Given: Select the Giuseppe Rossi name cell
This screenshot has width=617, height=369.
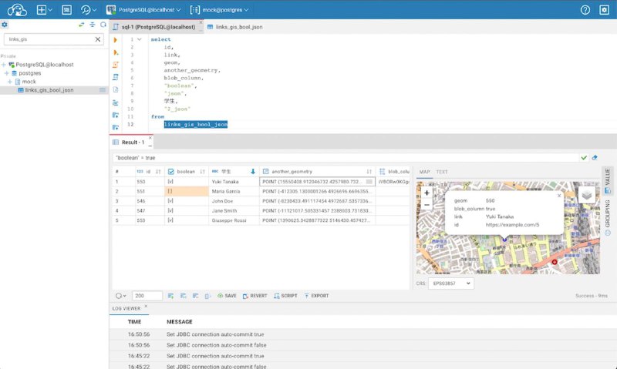Looking at the screenshot, I should click(234, 220).
